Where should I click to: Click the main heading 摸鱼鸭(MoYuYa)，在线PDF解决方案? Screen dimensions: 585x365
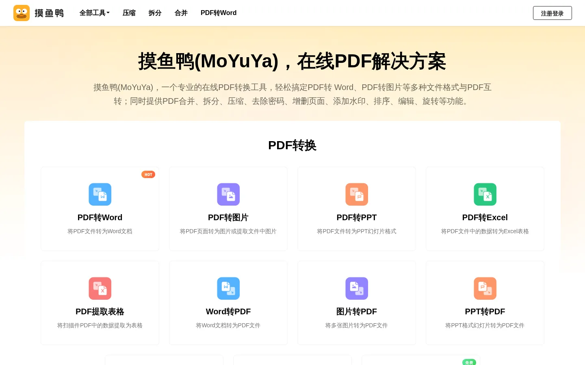click(292, 61)
